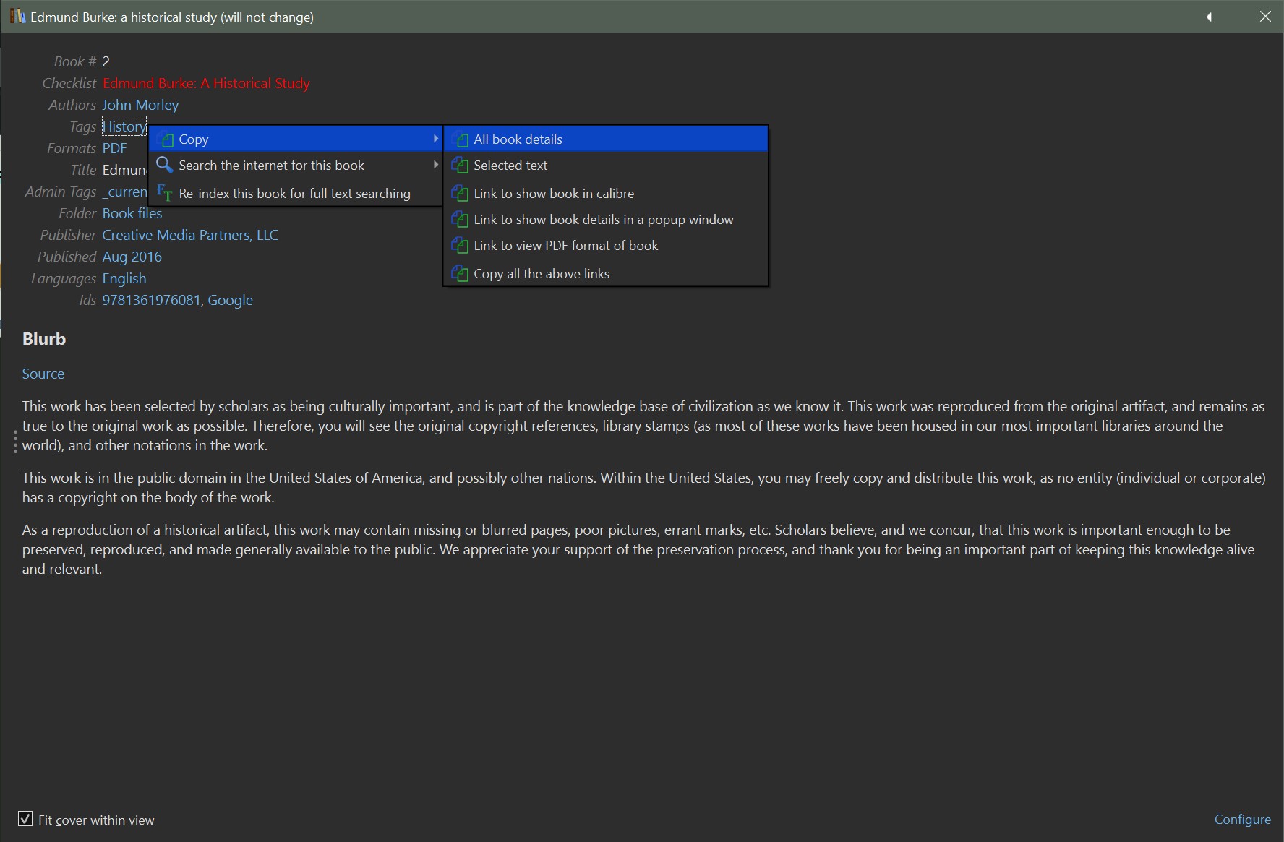1284x842 pixels.
Task: Click the Title field label
Action: pos(83,170)
